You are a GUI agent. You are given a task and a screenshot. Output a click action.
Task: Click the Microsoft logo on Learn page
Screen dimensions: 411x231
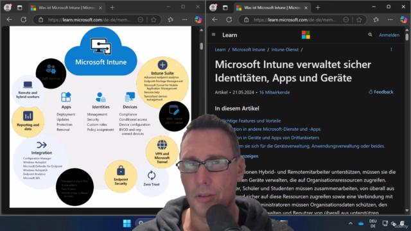pyautogui.click(x=306, y=35)
